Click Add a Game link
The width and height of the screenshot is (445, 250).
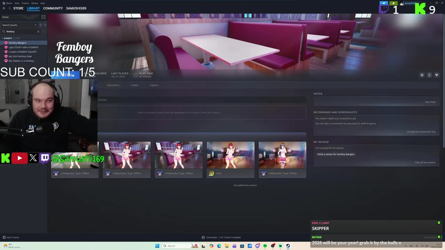[x=13, y=237]
